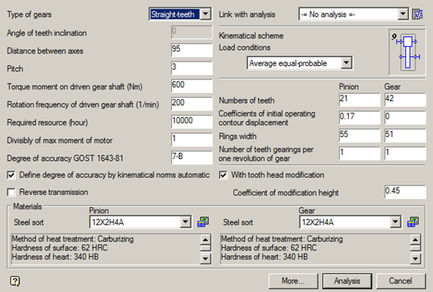Viewport: 433px width, 292px height.
Task: Expand the Type of gears dropdown
Action: tap(205, 14)
